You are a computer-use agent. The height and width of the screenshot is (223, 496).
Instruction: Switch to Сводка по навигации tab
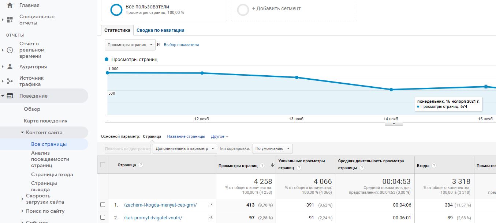pos(160,30)
